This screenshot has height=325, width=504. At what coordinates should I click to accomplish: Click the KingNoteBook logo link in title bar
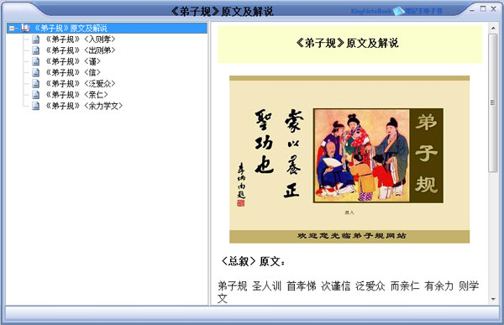tap(396, 11)
